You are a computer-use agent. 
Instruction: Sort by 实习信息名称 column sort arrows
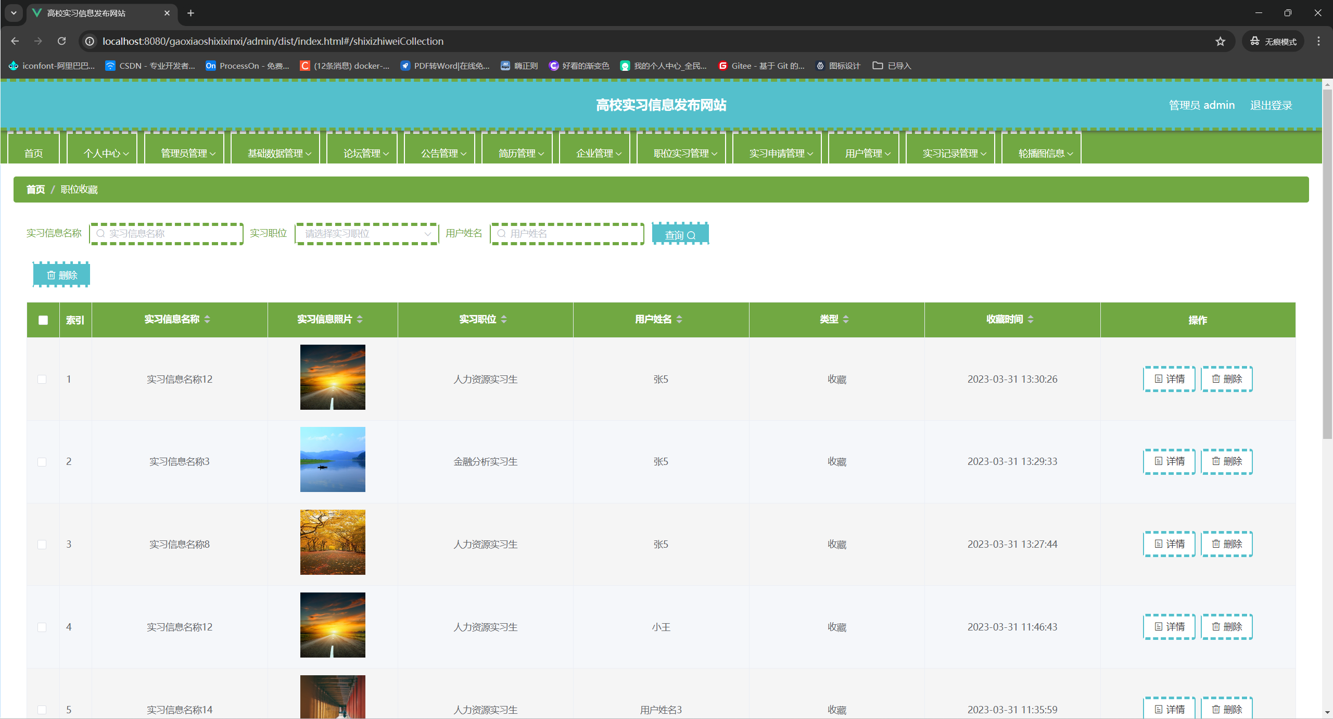(207, 319)
